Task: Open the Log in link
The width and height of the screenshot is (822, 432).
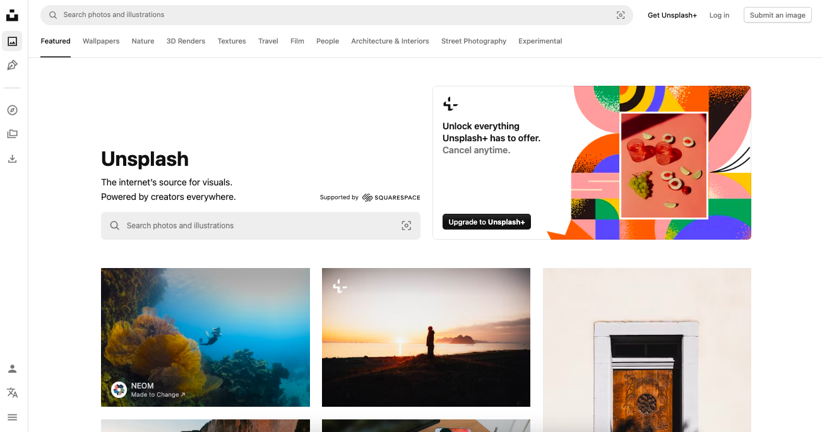Action: tap(719, 15)
